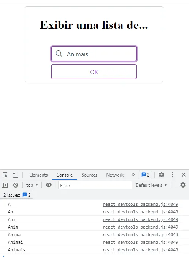Show the console sidebar icon

[x=5, y=185]
